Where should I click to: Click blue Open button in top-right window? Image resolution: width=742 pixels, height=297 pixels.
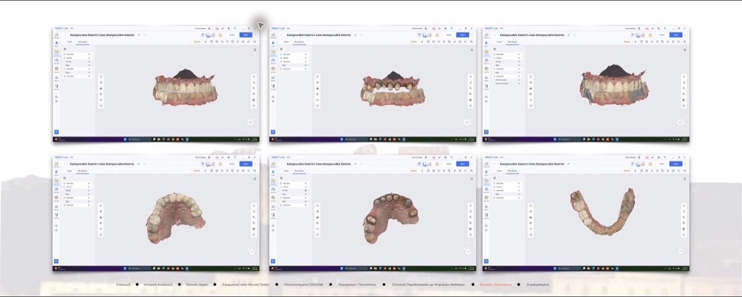pos(676,35)
